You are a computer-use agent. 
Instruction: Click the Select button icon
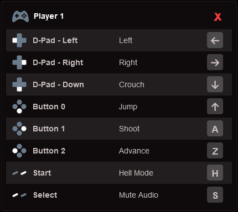[19, 195]
